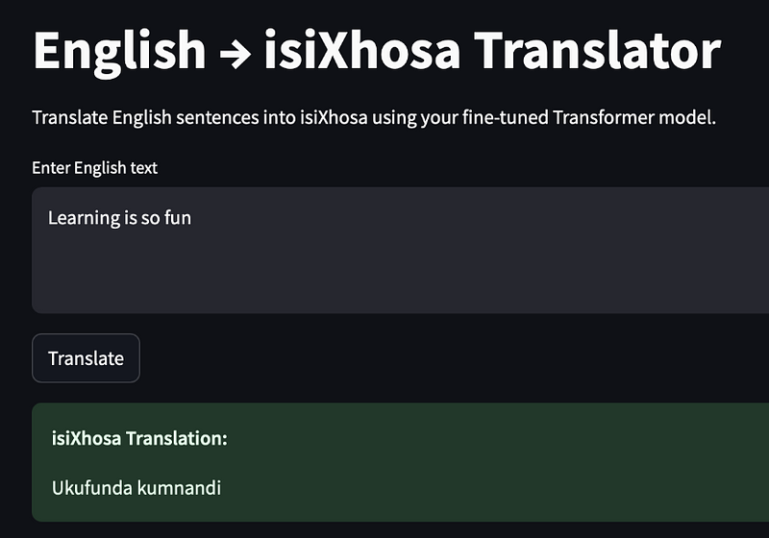Click the Translate button
The height and width of the screenshot is (538, 769).
pos(86,358)
